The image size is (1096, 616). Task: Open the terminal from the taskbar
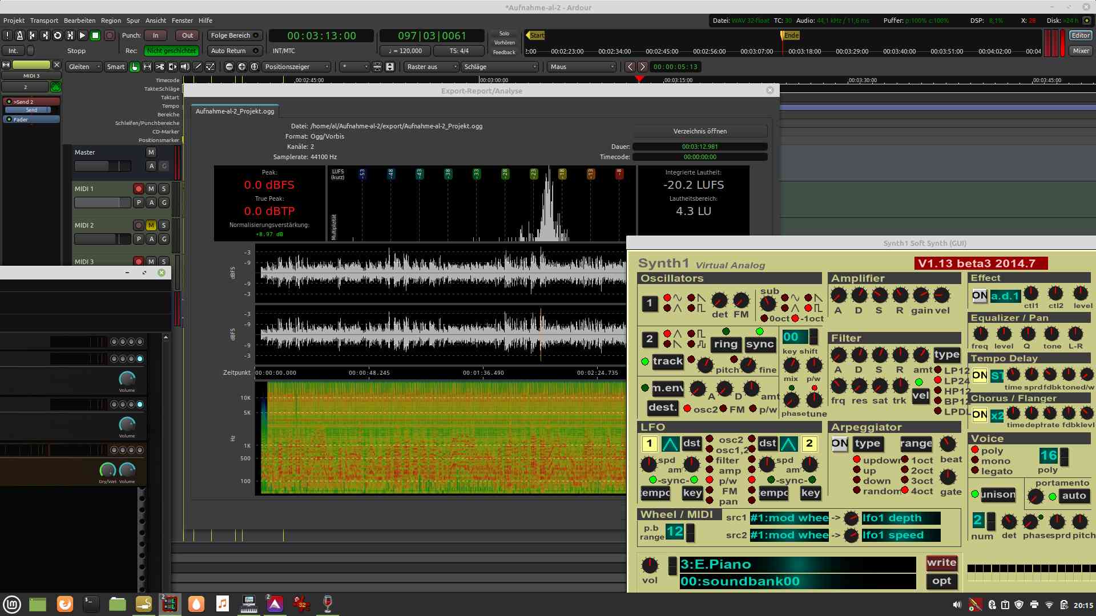point(91,604)
